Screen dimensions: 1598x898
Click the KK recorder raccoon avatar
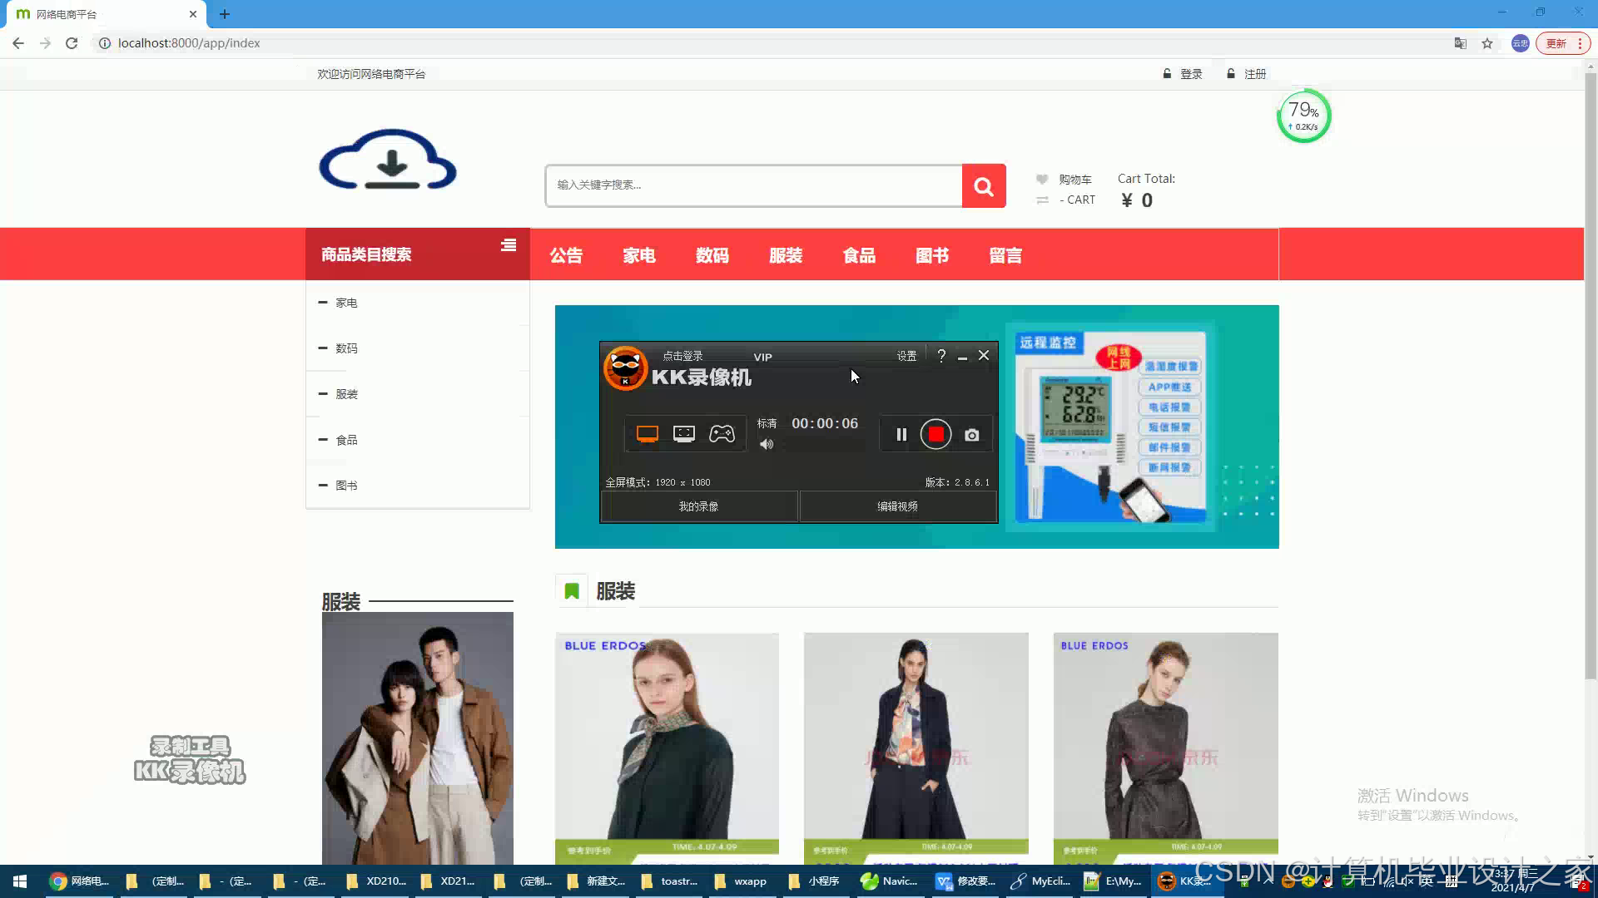click(625, 368)
